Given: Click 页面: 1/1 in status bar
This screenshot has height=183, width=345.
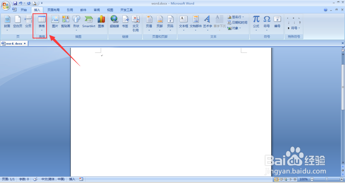Looking at the screenshot, I should click(8, 179).
